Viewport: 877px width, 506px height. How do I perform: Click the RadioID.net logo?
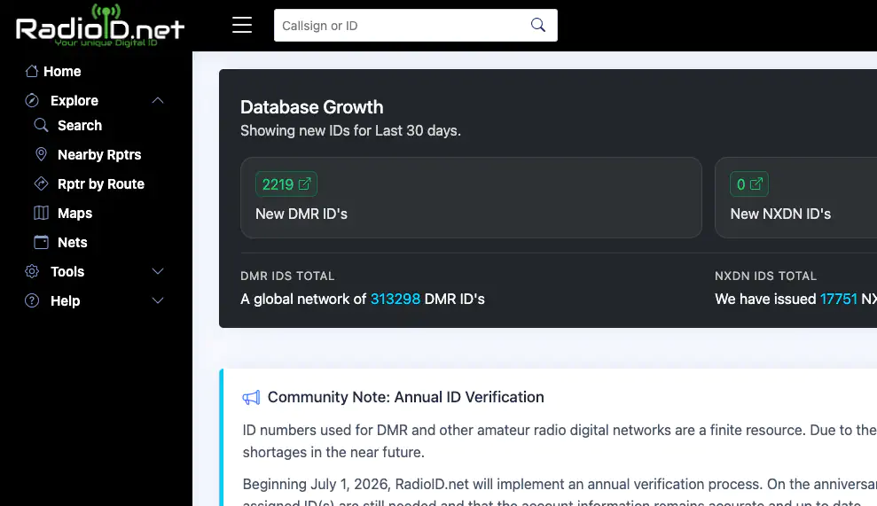(x=100, y=26)
